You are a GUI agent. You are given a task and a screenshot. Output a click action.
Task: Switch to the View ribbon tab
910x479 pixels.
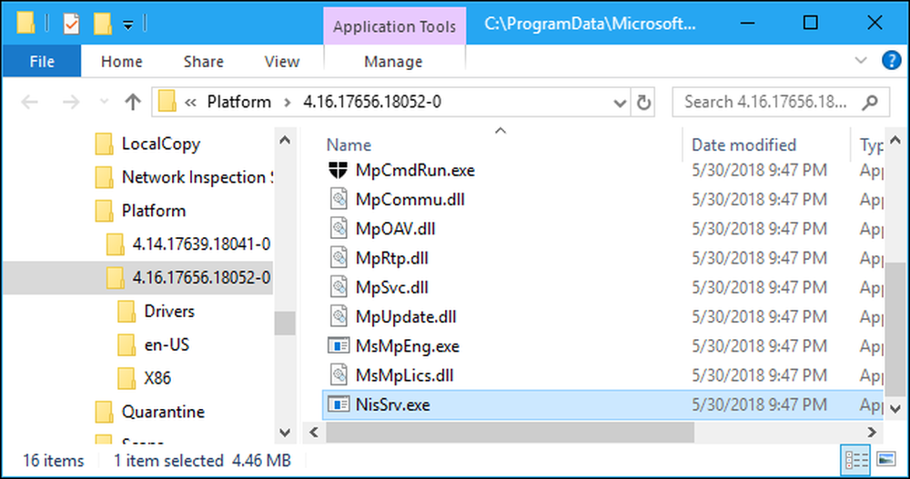point(281,62)
